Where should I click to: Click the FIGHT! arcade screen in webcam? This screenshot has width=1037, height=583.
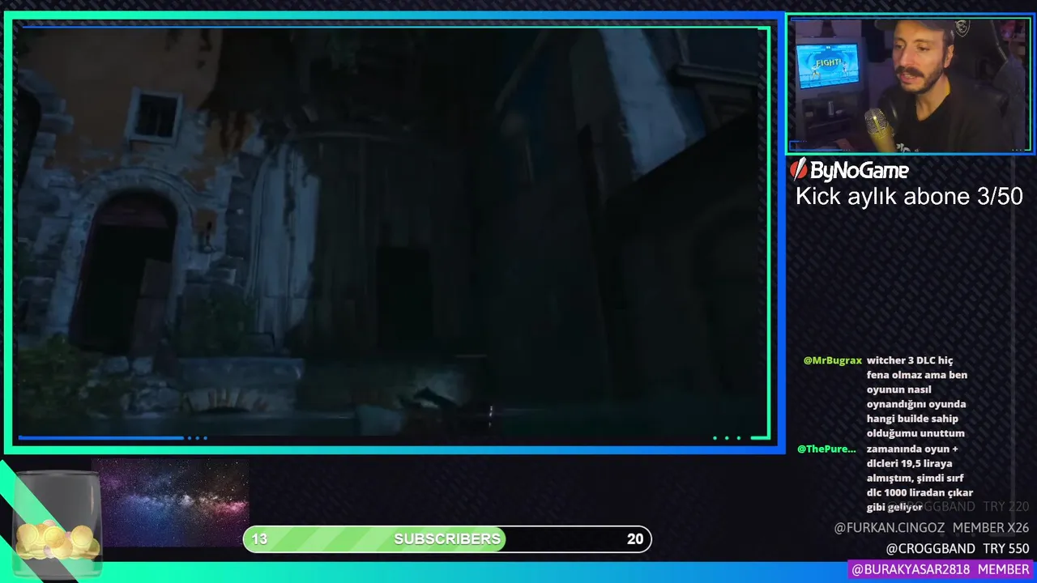click(826, 66)
